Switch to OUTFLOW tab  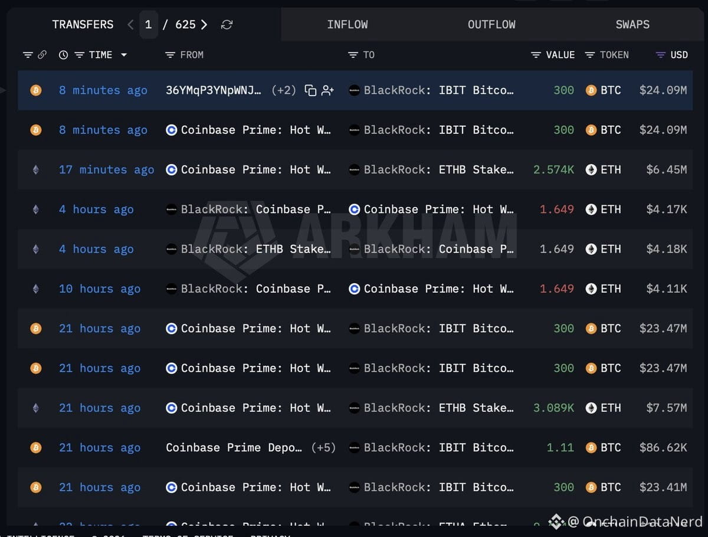pyautogui.click(x=491, y=25)
